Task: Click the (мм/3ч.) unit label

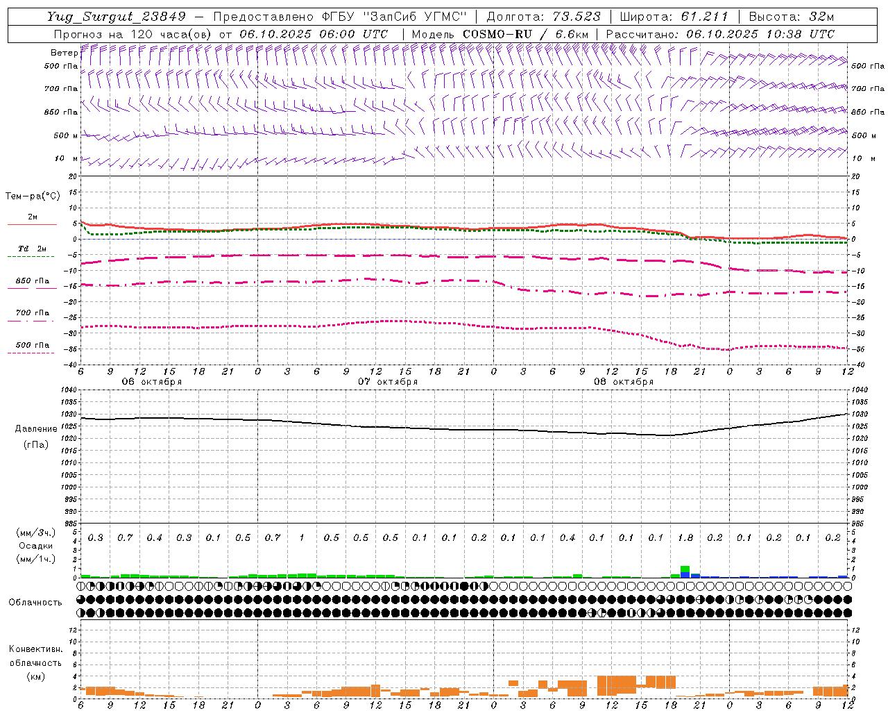Action: [x=35, y=533]
